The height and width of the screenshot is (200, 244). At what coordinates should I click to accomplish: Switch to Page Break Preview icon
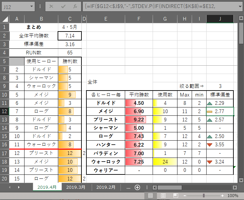(x=176, y=195)
